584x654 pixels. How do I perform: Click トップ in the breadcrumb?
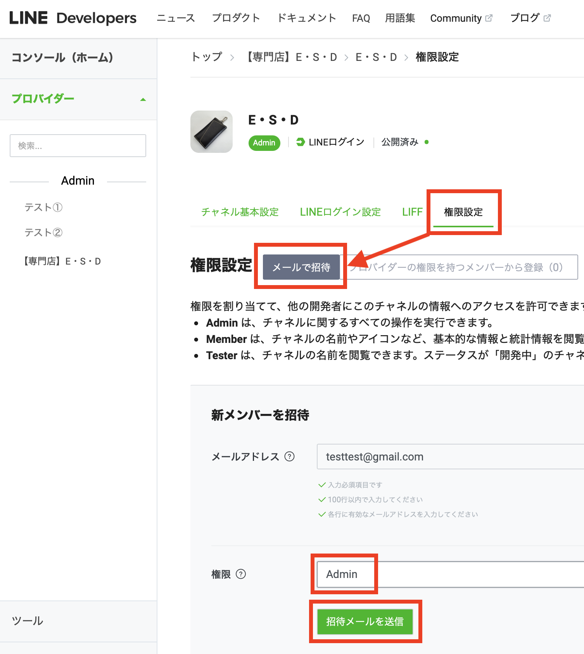207,57
